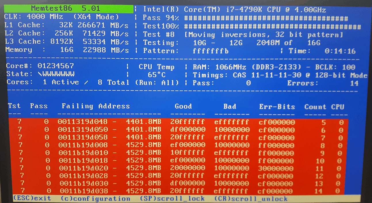The image size is (372, 203).
Task: Click the Count column header
Action: [315, 107]
